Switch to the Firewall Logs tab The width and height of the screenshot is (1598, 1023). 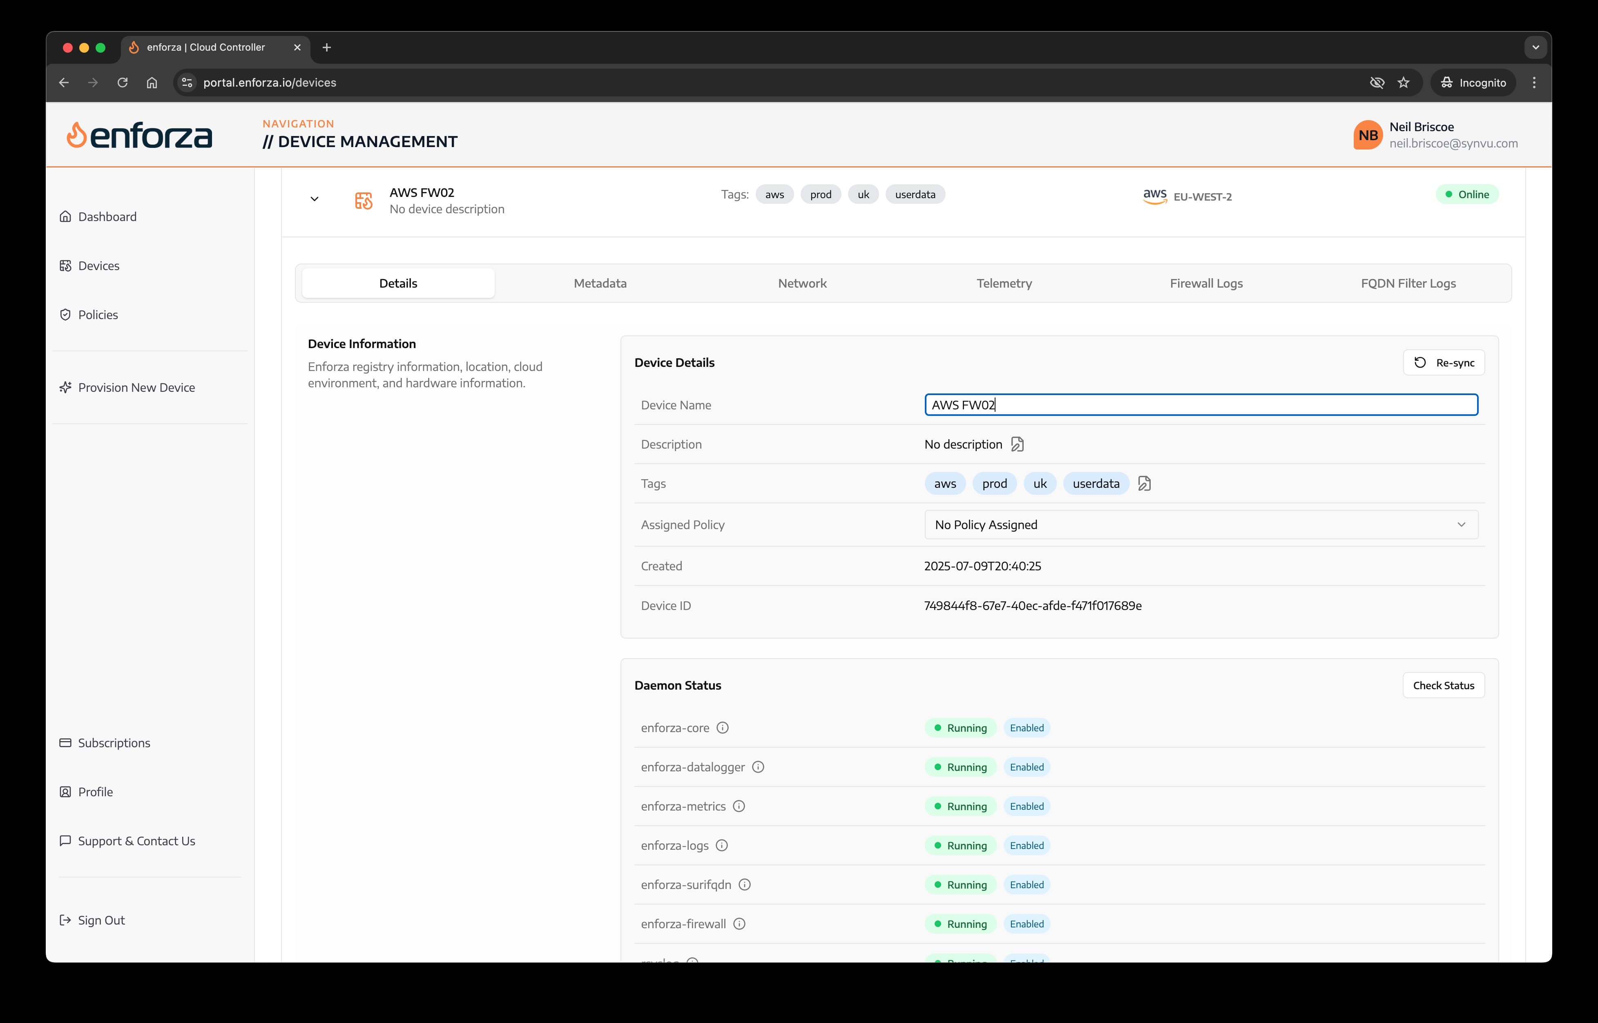[1206, 283]
